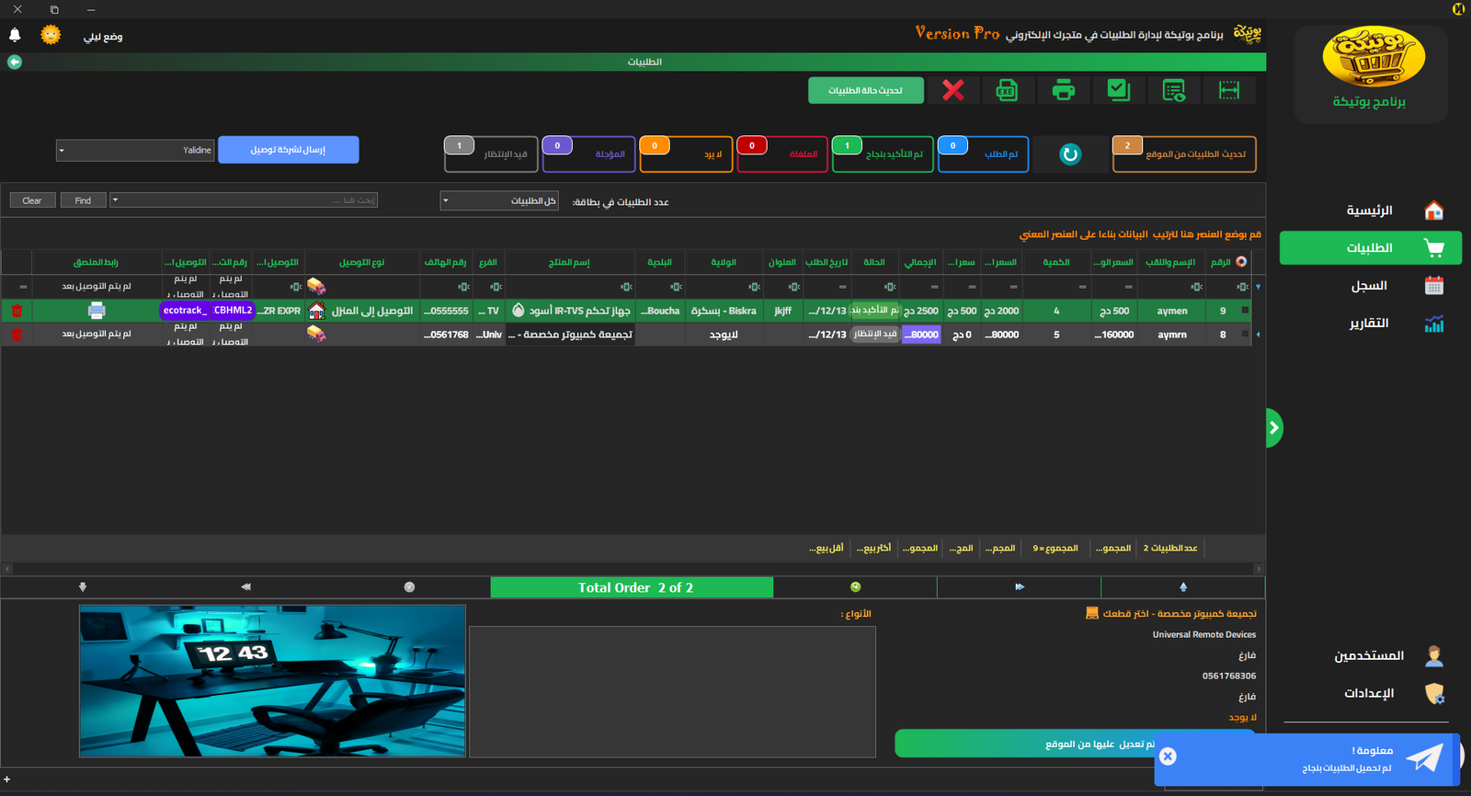Delete order 9 using its red trash icon

[17, 311]
